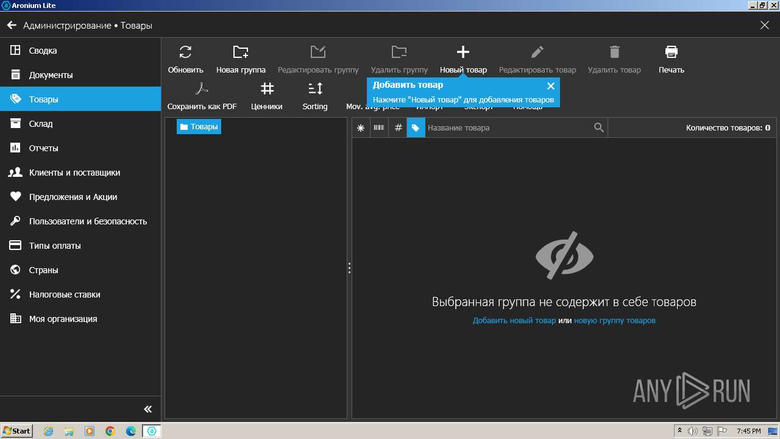Click the 7:45 PM system clock
This screenshot has width=780, height=439.
(x=748, y=431)
